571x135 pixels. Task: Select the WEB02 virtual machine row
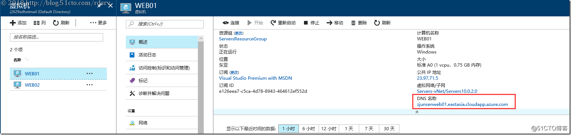pos(58,85)
